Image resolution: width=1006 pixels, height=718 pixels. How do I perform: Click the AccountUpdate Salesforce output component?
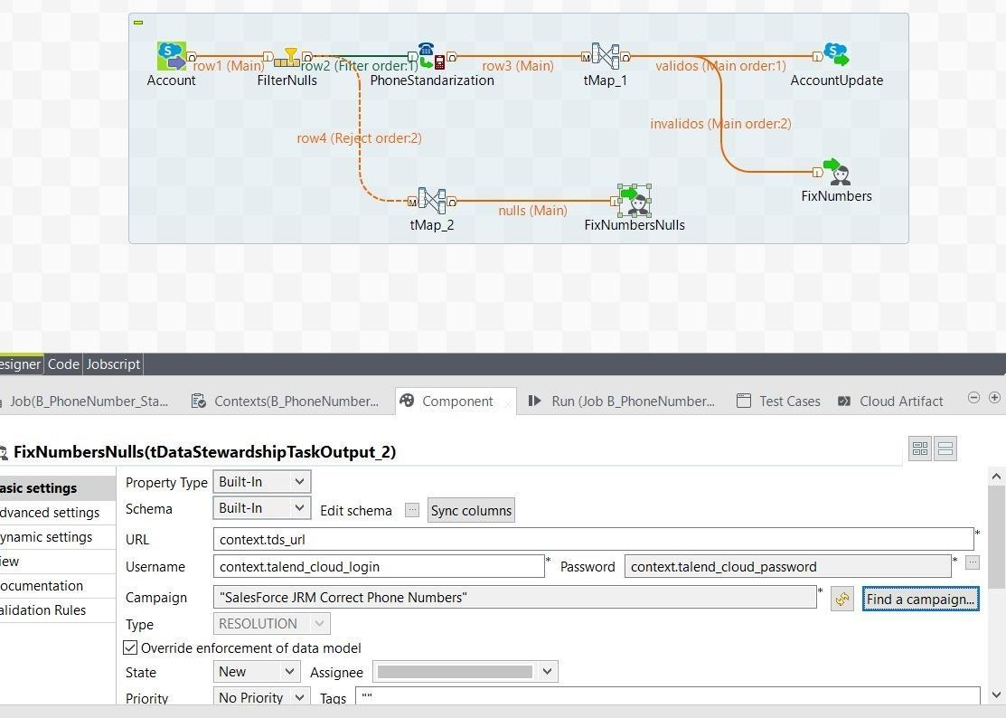tap(835, 54)
